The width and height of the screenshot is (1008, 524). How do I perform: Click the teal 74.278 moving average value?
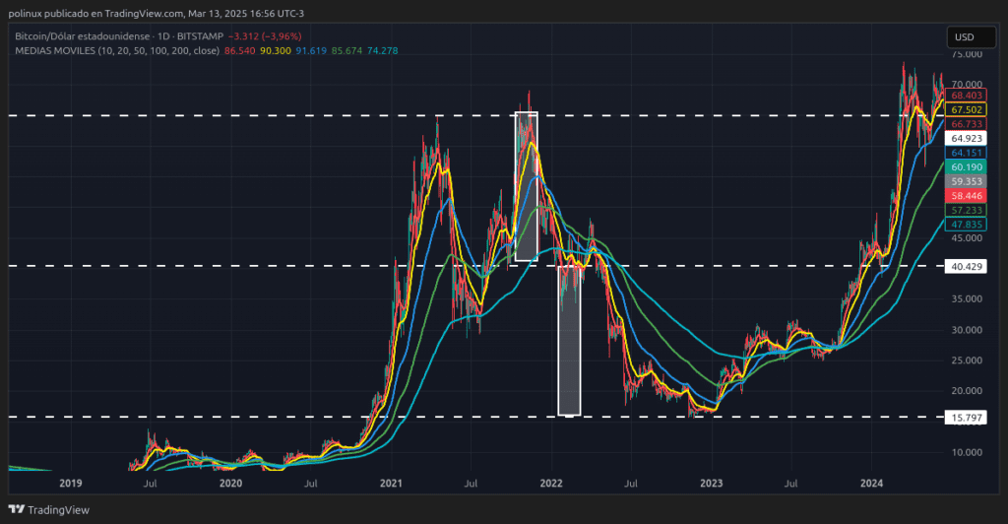(x=383, y=49)
